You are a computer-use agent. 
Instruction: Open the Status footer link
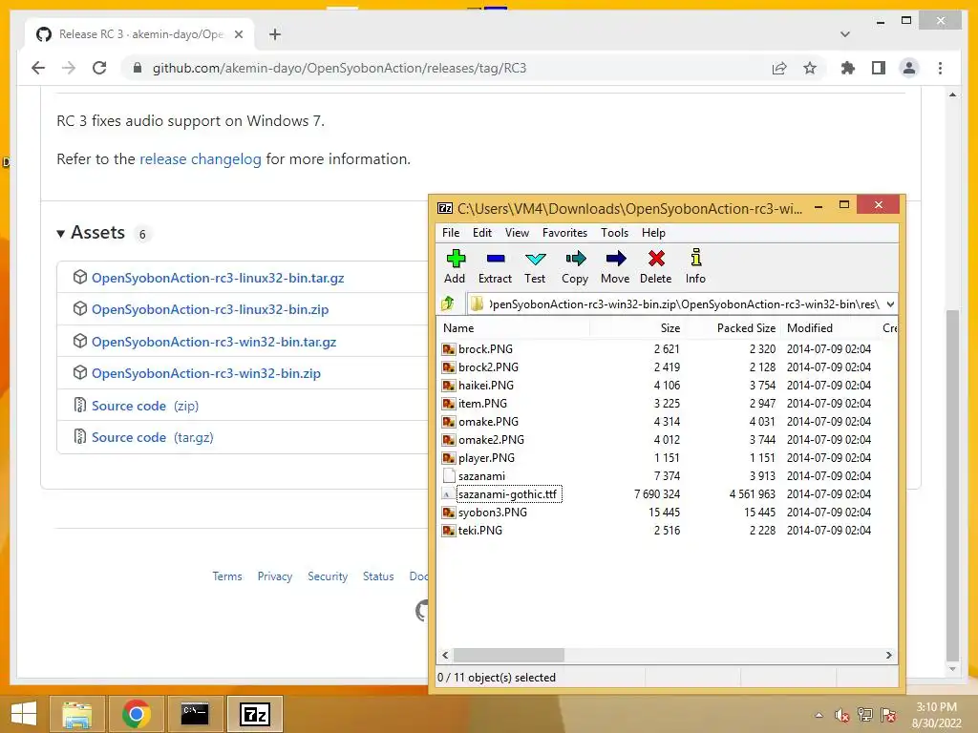pyautogui.click(x=378, y=576)
